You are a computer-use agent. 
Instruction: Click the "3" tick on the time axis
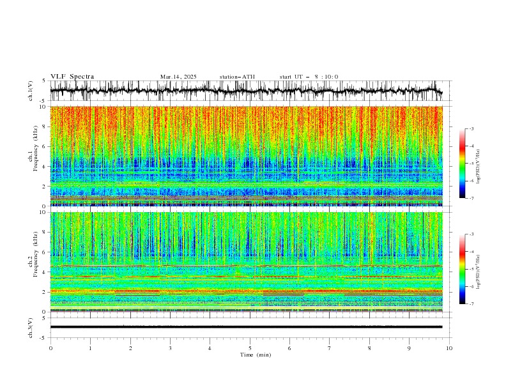[170, 348]
